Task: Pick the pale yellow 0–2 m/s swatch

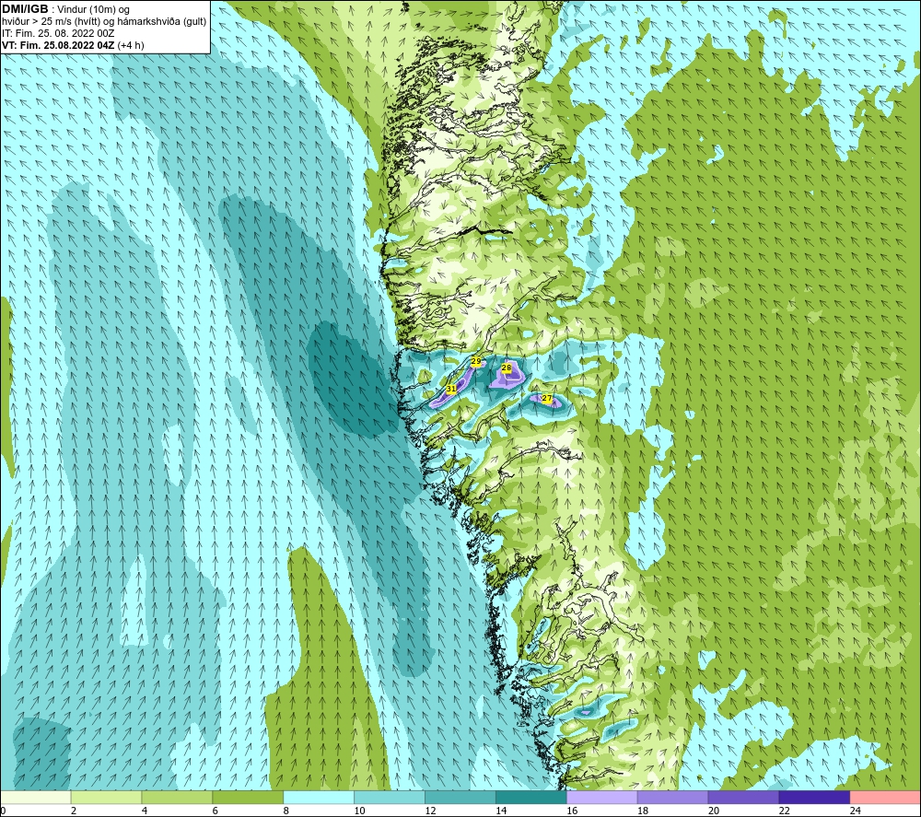Action: (36, 797)
